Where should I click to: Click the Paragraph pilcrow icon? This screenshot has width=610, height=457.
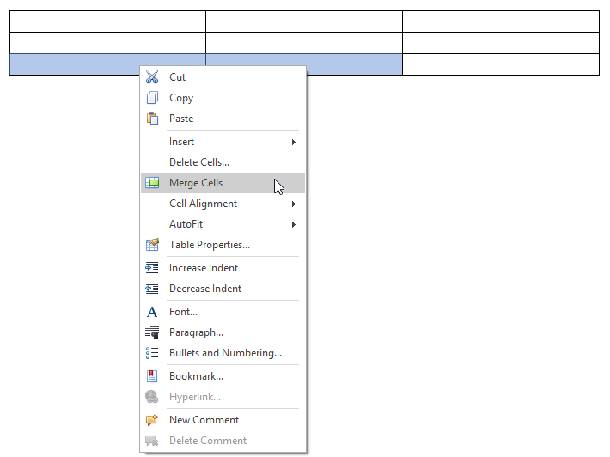tap(152, 332)
